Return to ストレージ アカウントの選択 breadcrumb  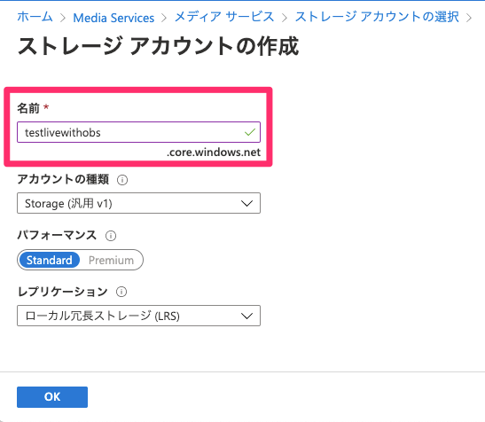(377, 17)
